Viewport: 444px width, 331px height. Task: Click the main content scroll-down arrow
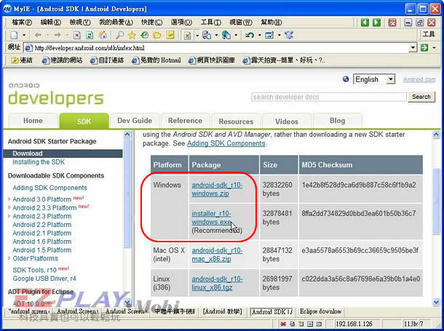[436, 303]
